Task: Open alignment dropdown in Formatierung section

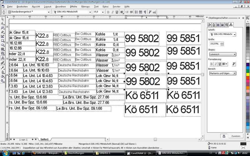Action: tap(225, 64)
